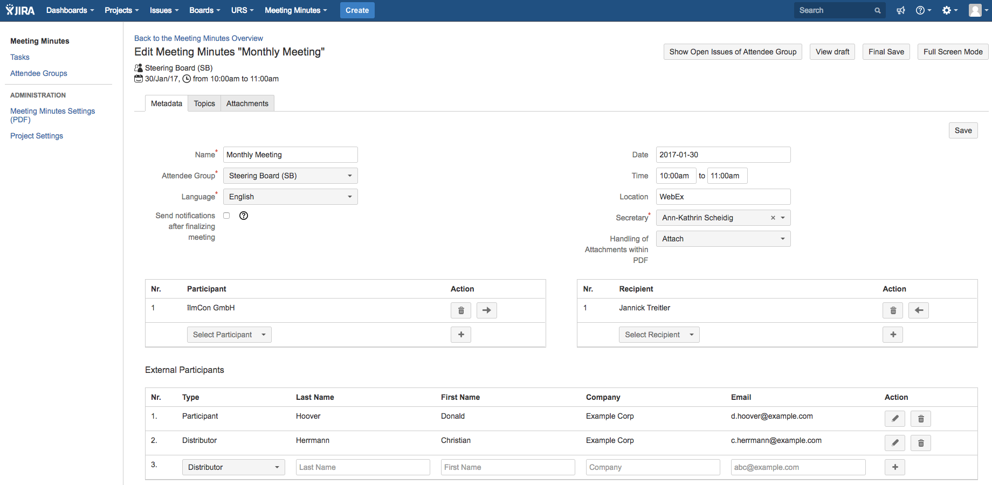This screenshot has height=485, width=992.
Task: Edit external participant Hoover
Action: coord(895,419)
